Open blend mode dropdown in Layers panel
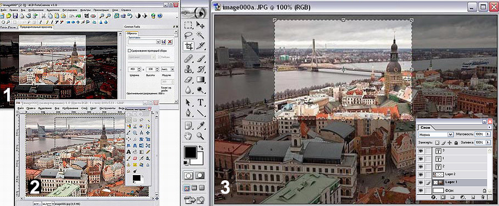 (450, 135)
